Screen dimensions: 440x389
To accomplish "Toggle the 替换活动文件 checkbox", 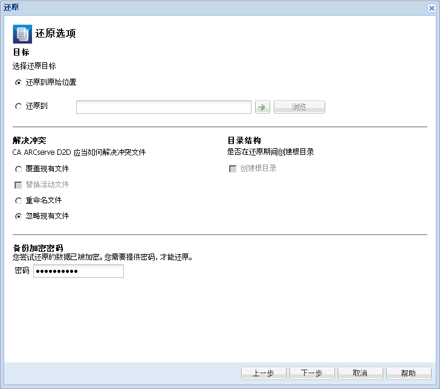I will [x=18, y=185].
